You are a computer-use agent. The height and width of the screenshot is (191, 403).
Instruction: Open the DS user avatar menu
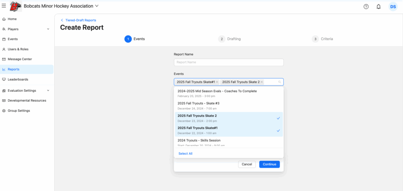(393, 6)
